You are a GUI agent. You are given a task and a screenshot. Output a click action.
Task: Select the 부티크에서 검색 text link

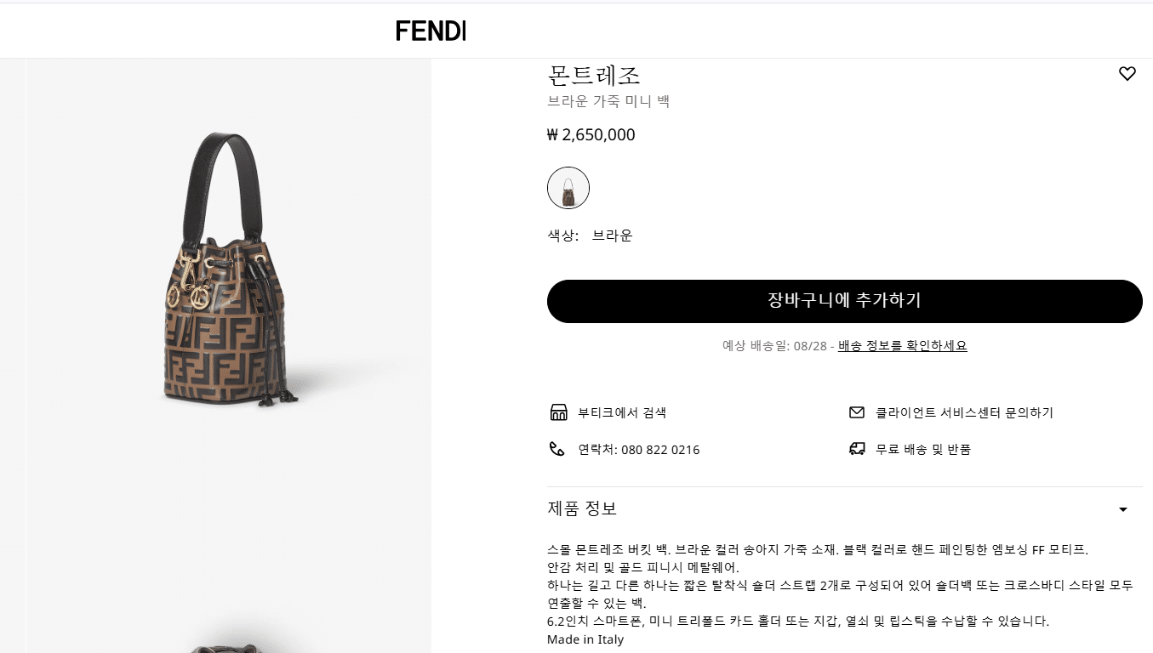click(x=622, y=413)
